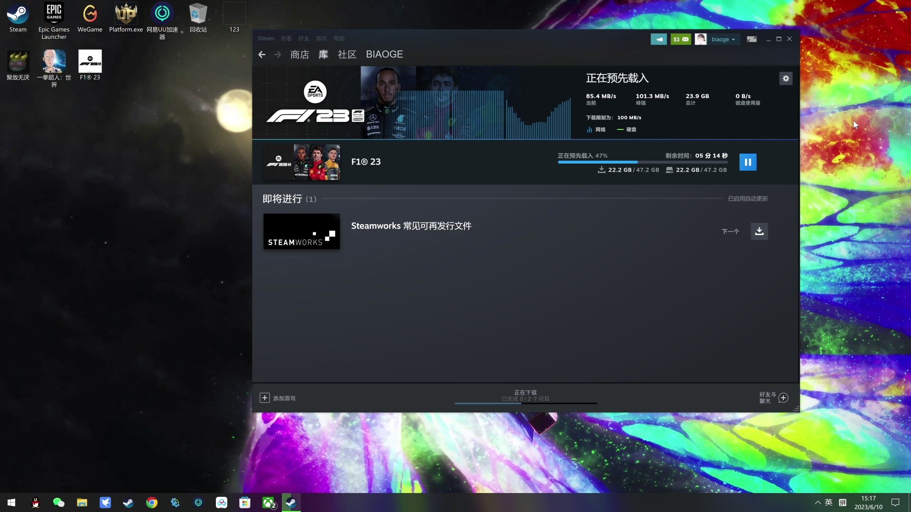Viewport: 911px width, 512px height.
Task: Show hidden system tray icons
Action: pos(818,503)
